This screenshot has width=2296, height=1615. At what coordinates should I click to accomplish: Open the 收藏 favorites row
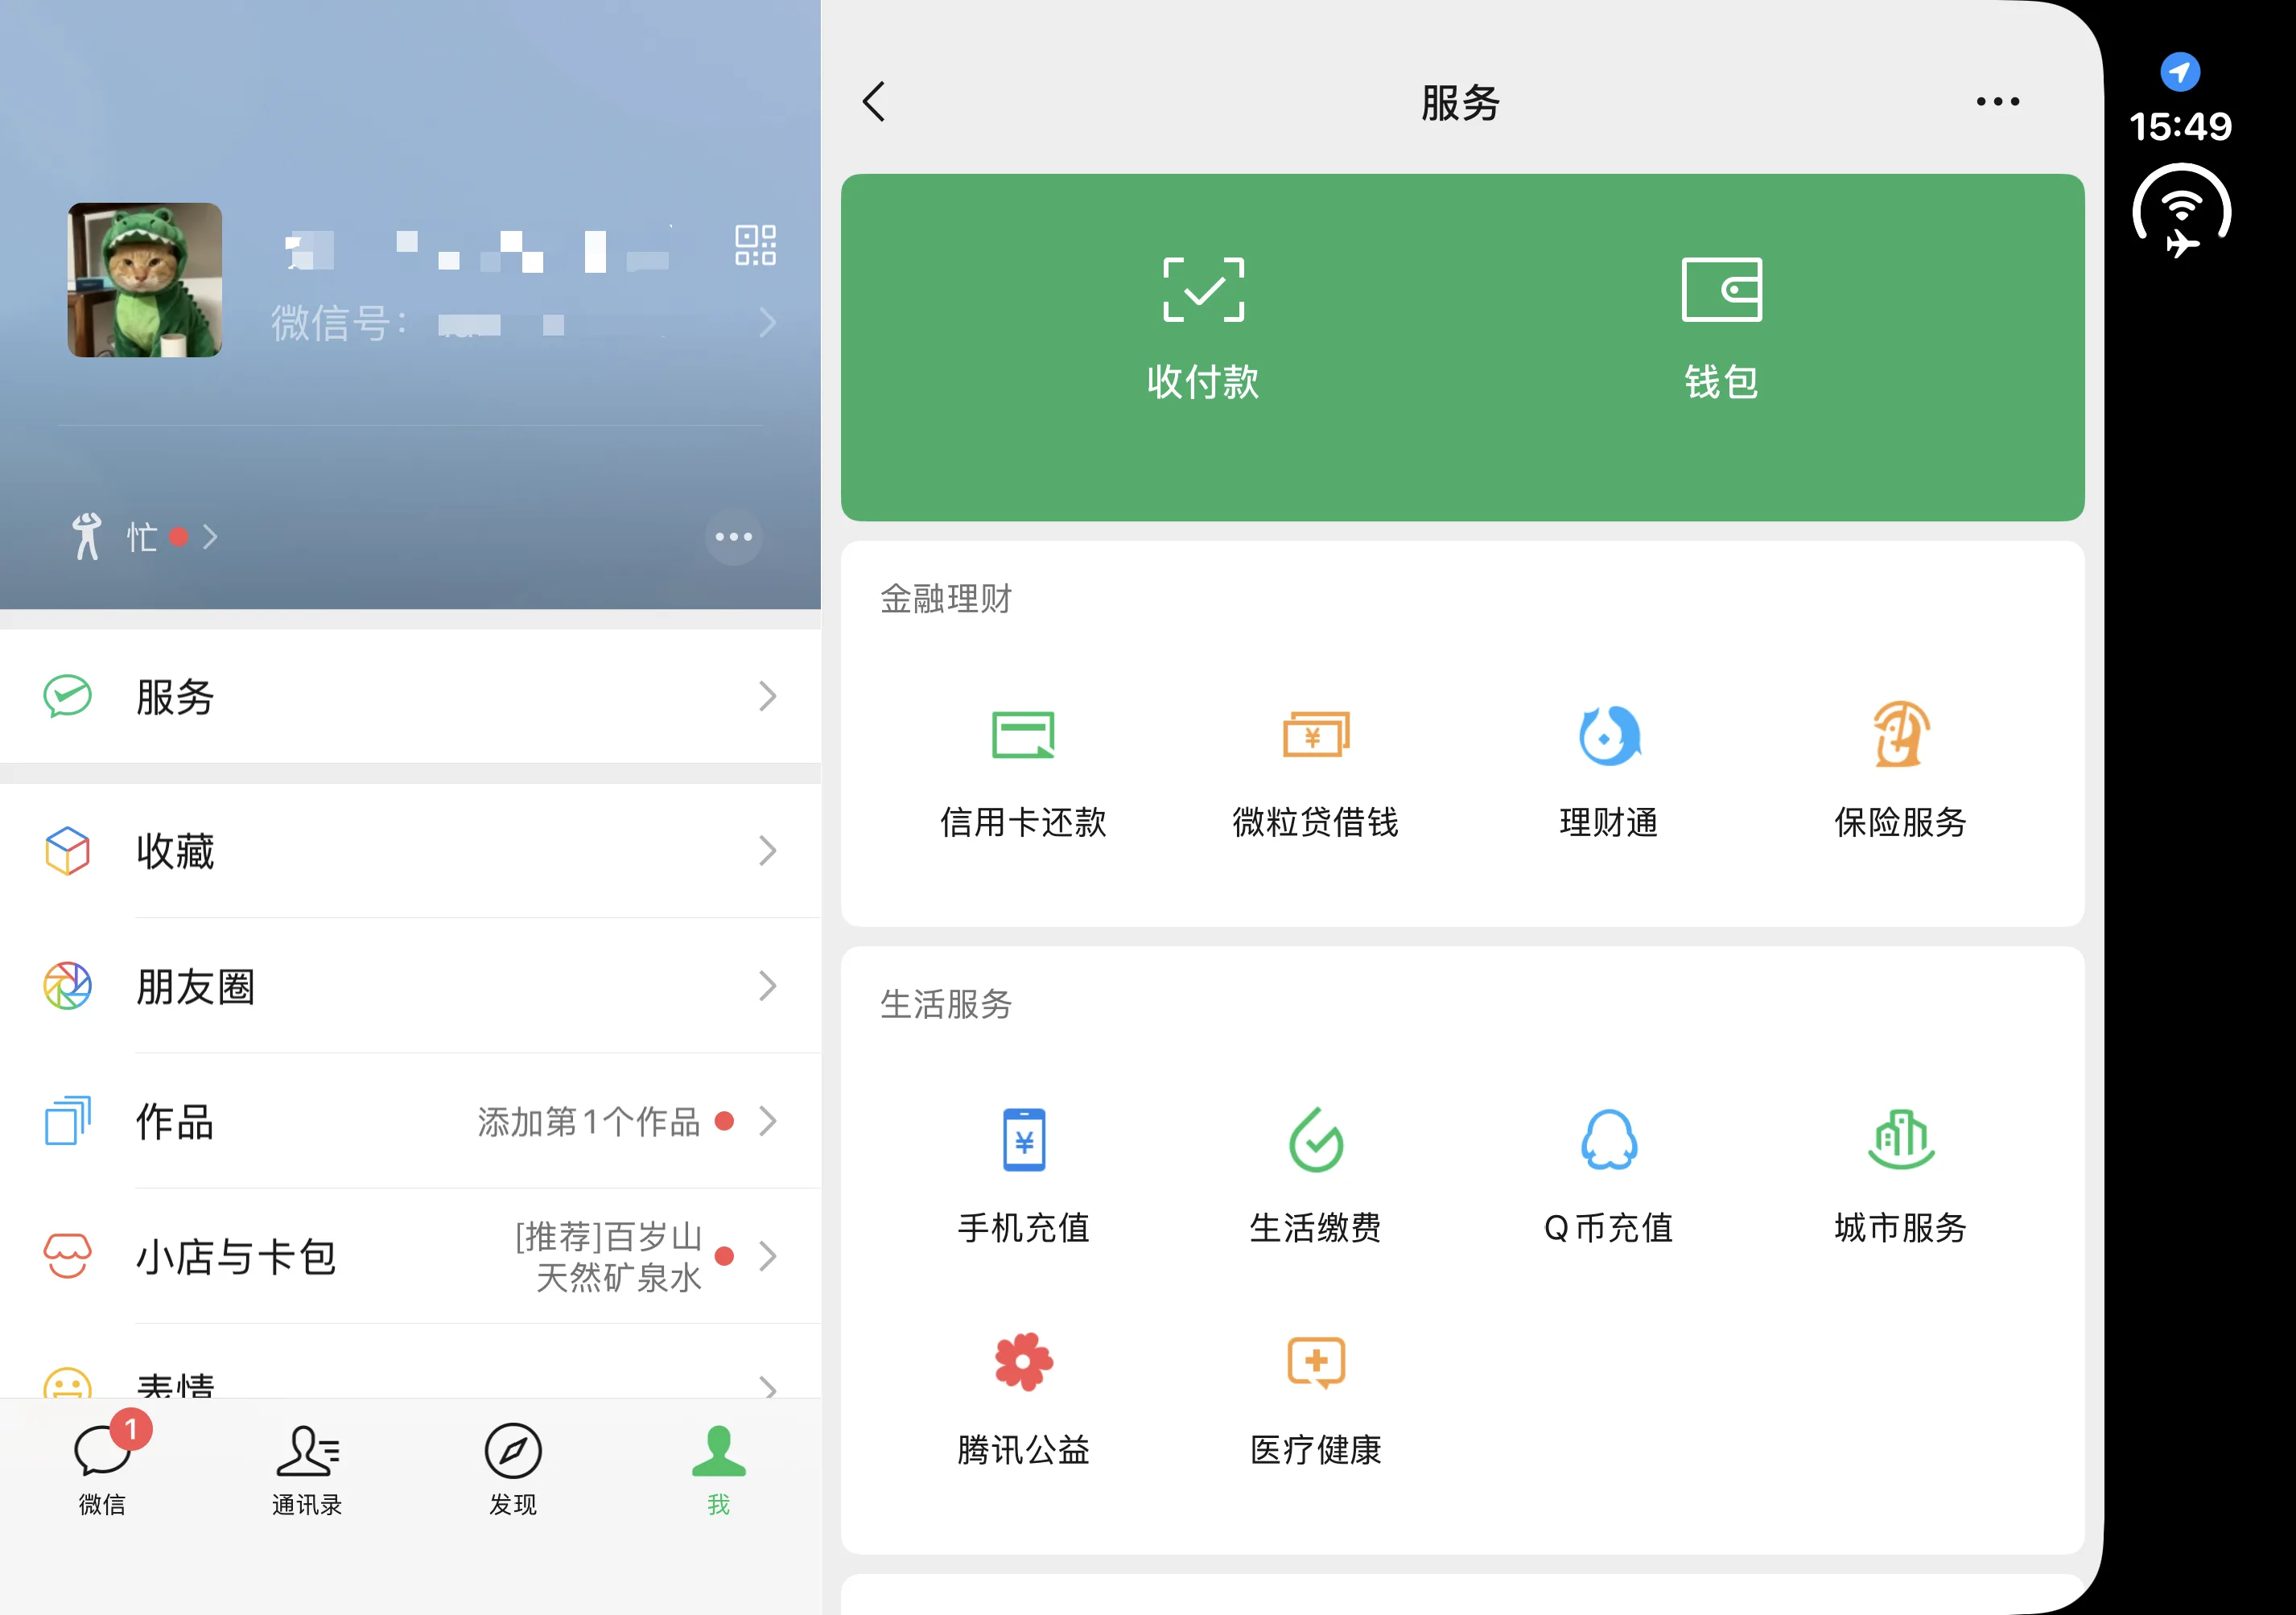(410, 851)
